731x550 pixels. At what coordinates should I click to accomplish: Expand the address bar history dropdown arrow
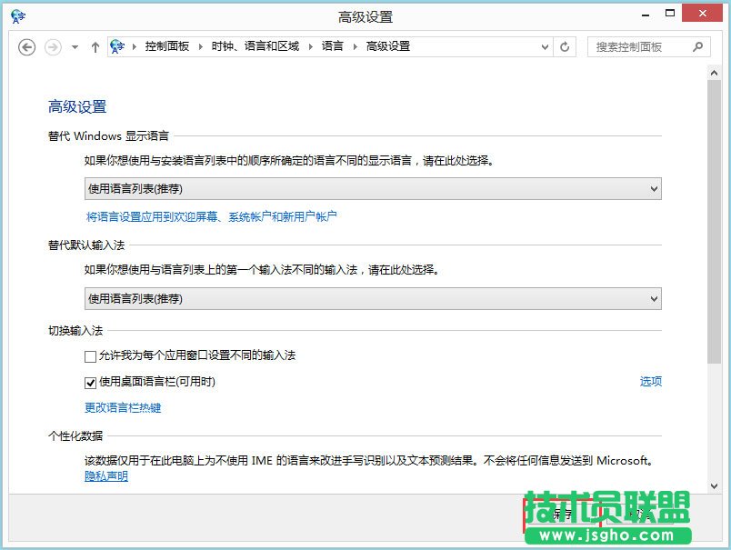tap(545, 46)
